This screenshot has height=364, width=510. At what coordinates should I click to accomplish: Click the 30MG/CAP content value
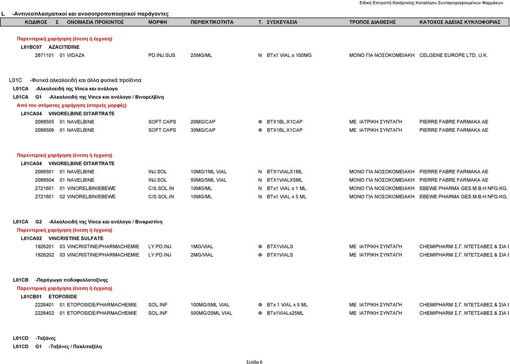coord(203,130)
